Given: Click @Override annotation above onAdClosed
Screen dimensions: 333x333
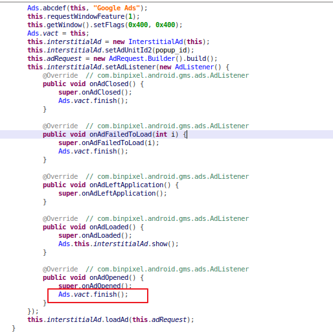Looking at the screenshot, I should coord(60,75).
